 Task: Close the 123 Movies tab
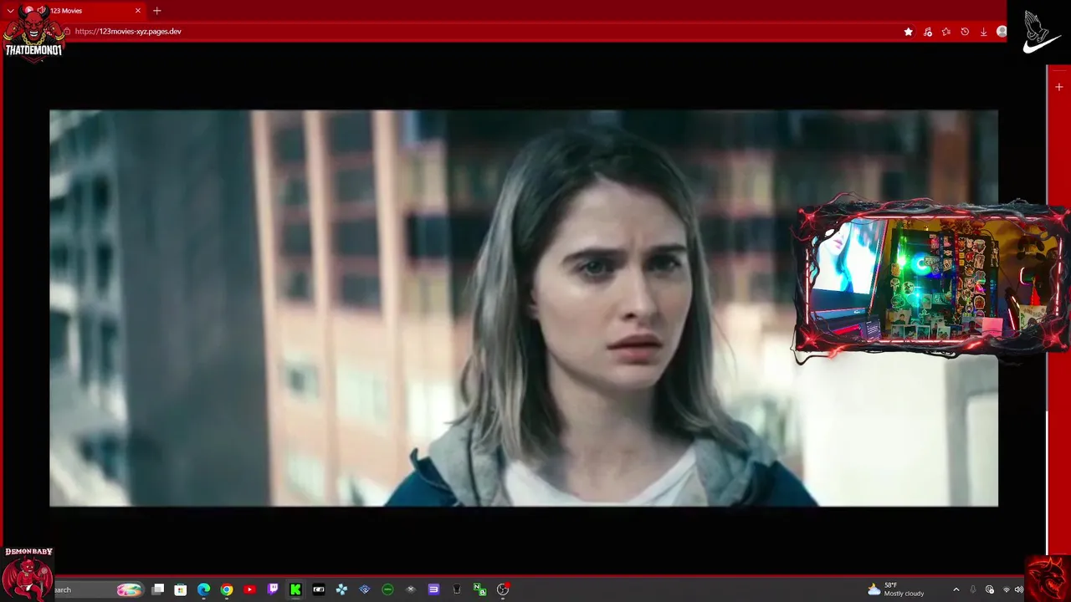(138, 11)
